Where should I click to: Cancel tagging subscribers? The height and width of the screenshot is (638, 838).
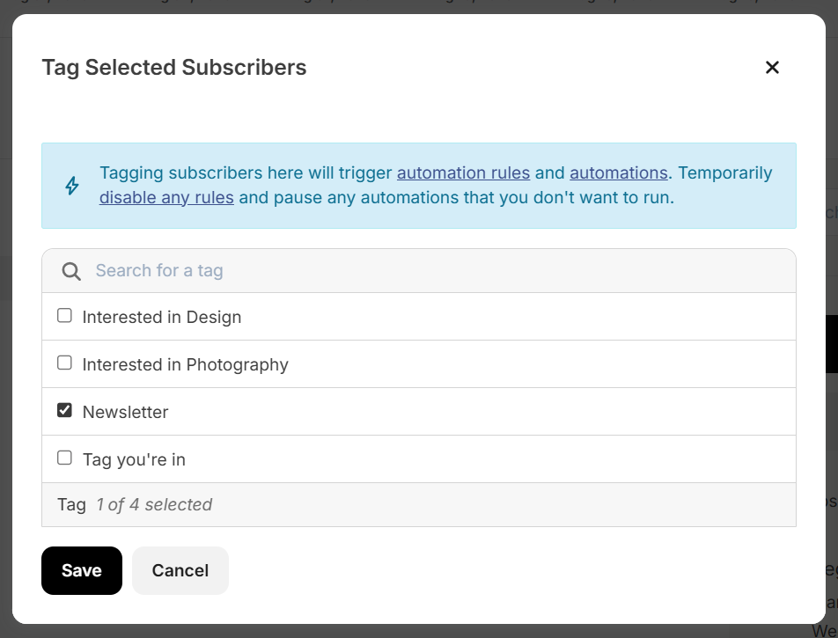pyautogui.click(x=180, y=570)
